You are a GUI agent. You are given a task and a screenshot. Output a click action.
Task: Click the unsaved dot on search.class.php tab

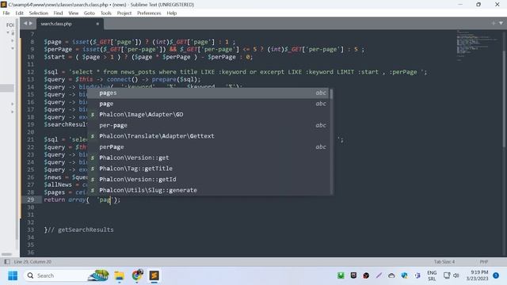point(97,24)
